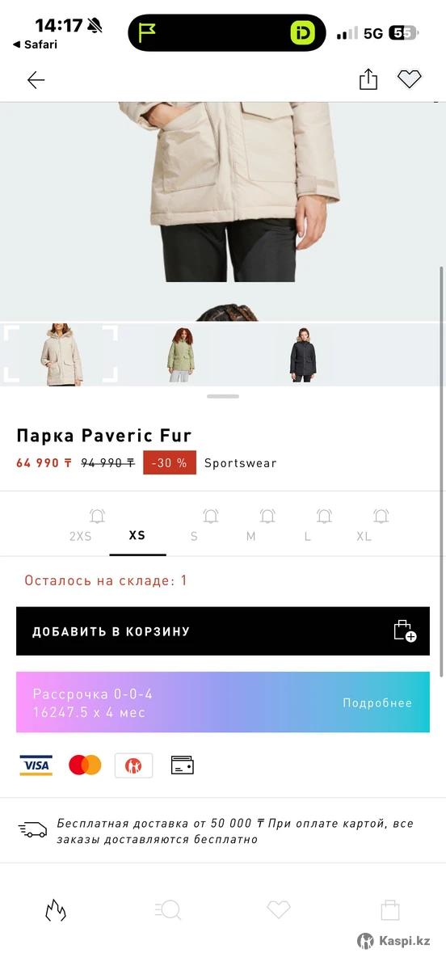Image resolution: width=446 pixels, height=970 pixels.
Task: Tap the back arrow icon
Action: [x=36, y=80]
